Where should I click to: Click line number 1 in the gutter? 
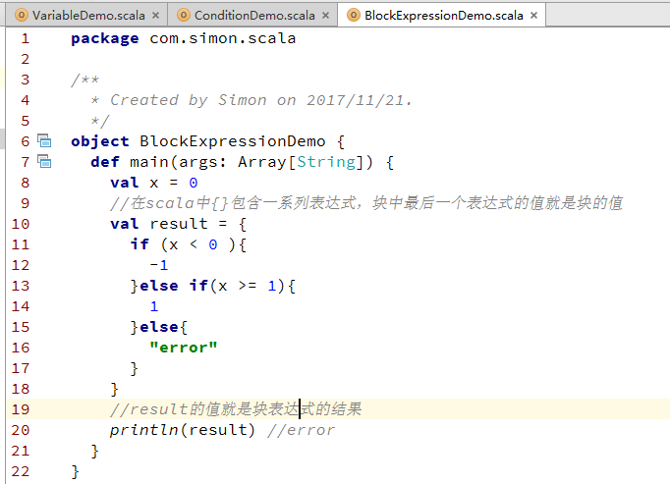point(26,38)
